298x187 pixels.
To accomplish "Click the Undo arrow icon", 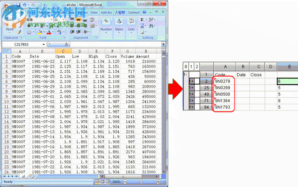I will coord(25,5).
